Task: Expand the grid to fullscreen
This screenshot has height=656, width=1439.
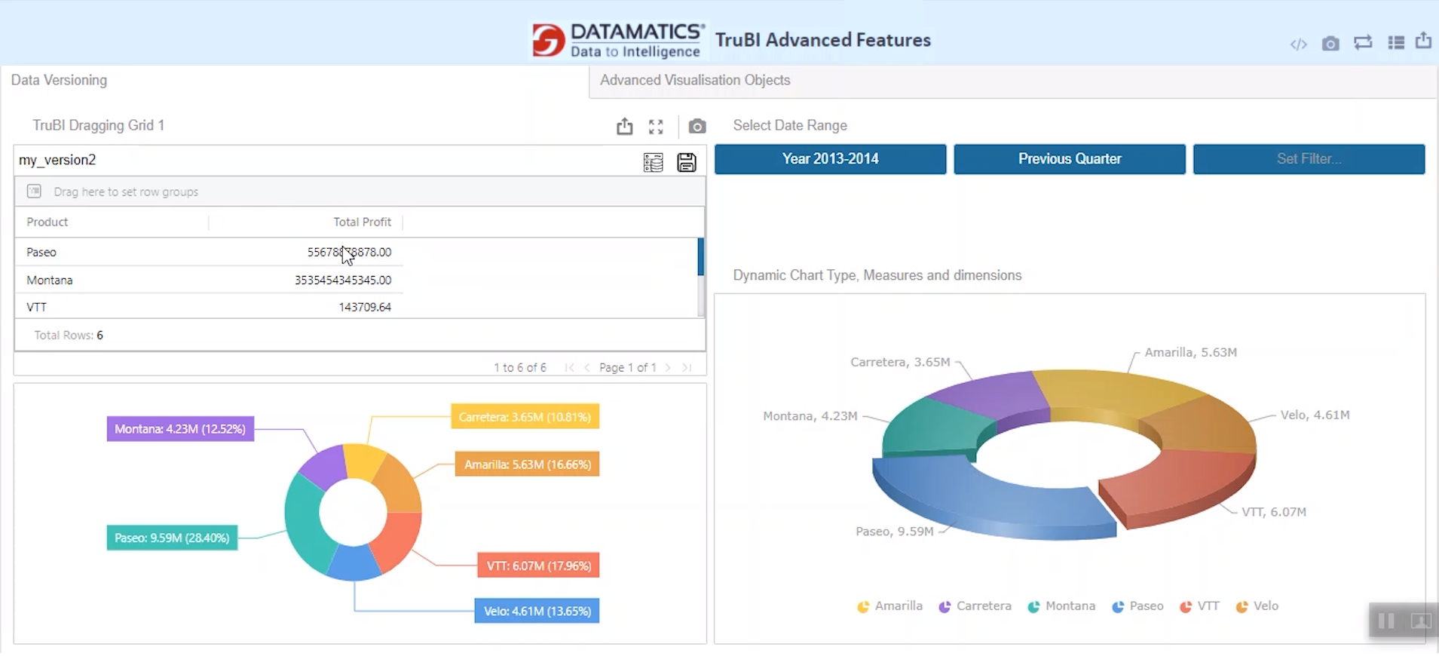Action: 656,127
